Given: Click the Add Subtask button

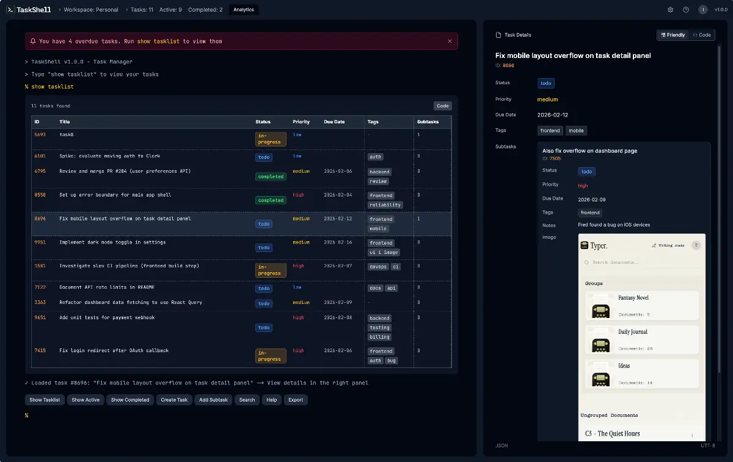Looking at the screenshot, I should tap(213, 400).
